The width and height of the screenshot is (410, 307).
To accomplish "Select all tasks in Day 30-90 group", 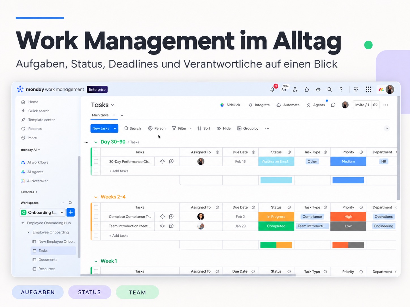I will [x=96, y=152].
